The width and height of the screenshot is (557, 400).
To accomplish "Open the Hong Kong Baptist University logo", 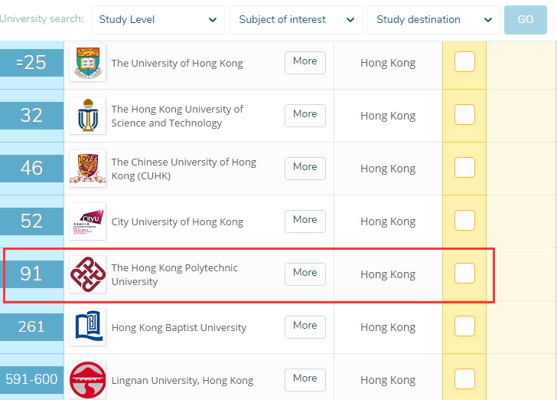I will point(88,326).
